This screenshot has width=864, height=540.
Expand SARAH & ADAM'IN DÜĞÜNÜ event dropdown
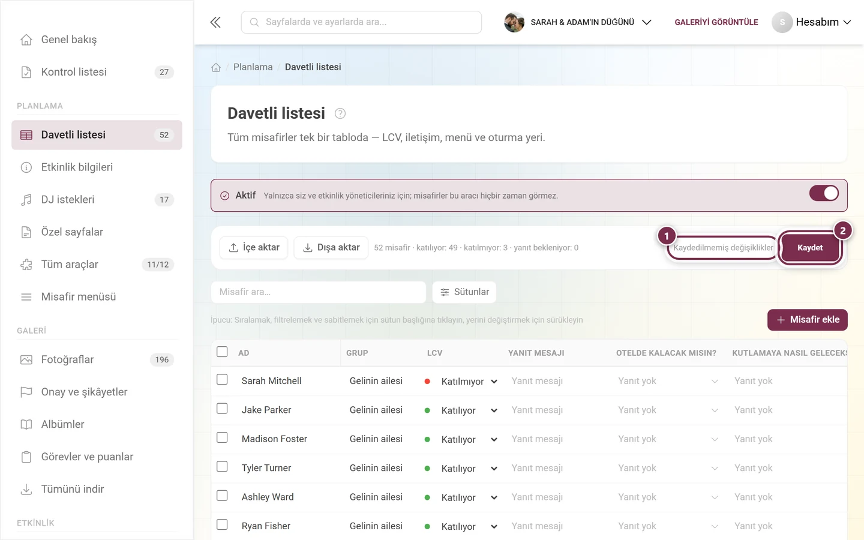coord(577,22)
